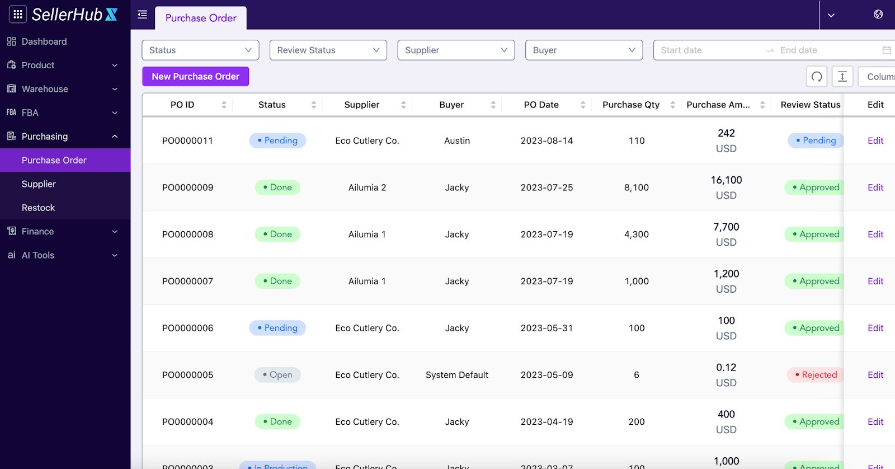Open the Supplier page under Purchasing
895x469 pixels.
click(39, 184)
